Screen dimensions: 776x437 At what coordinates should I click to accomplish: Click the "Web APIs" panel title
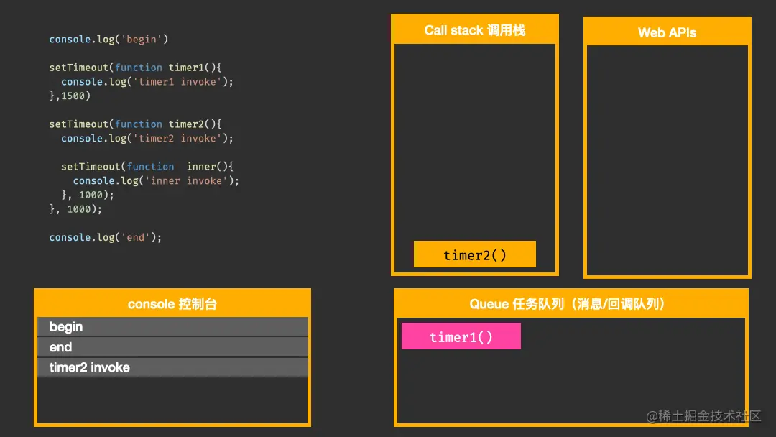[x=667, y=32]
